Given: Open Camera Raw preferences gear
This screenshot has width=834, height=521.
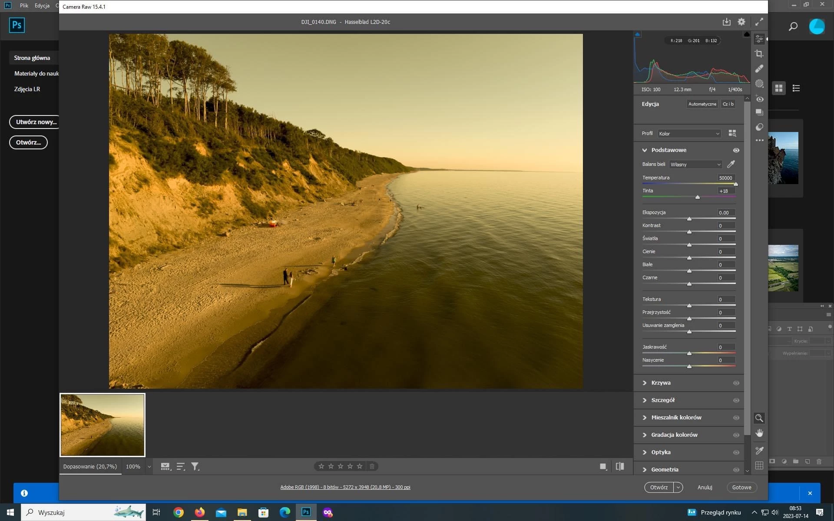Looking at the screenshot, I should pos(741,22).
